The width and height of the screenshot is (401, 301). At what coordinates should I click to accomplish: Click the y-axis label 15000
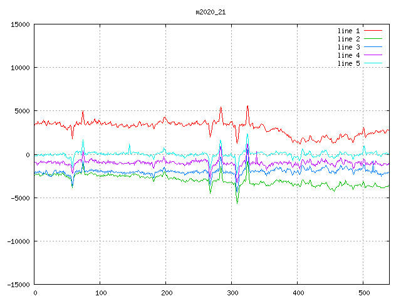tap(20, 24)
